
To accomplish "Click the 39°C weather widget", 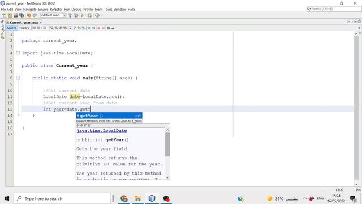I will pos(282,198).
